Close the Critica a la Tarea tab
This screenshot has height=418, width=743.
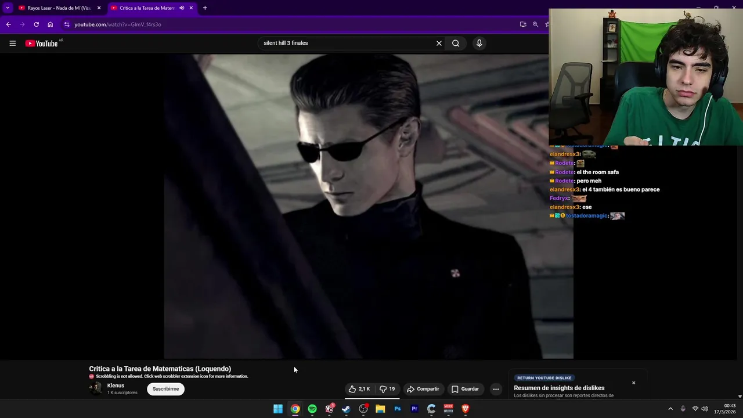tap(191, 8)
